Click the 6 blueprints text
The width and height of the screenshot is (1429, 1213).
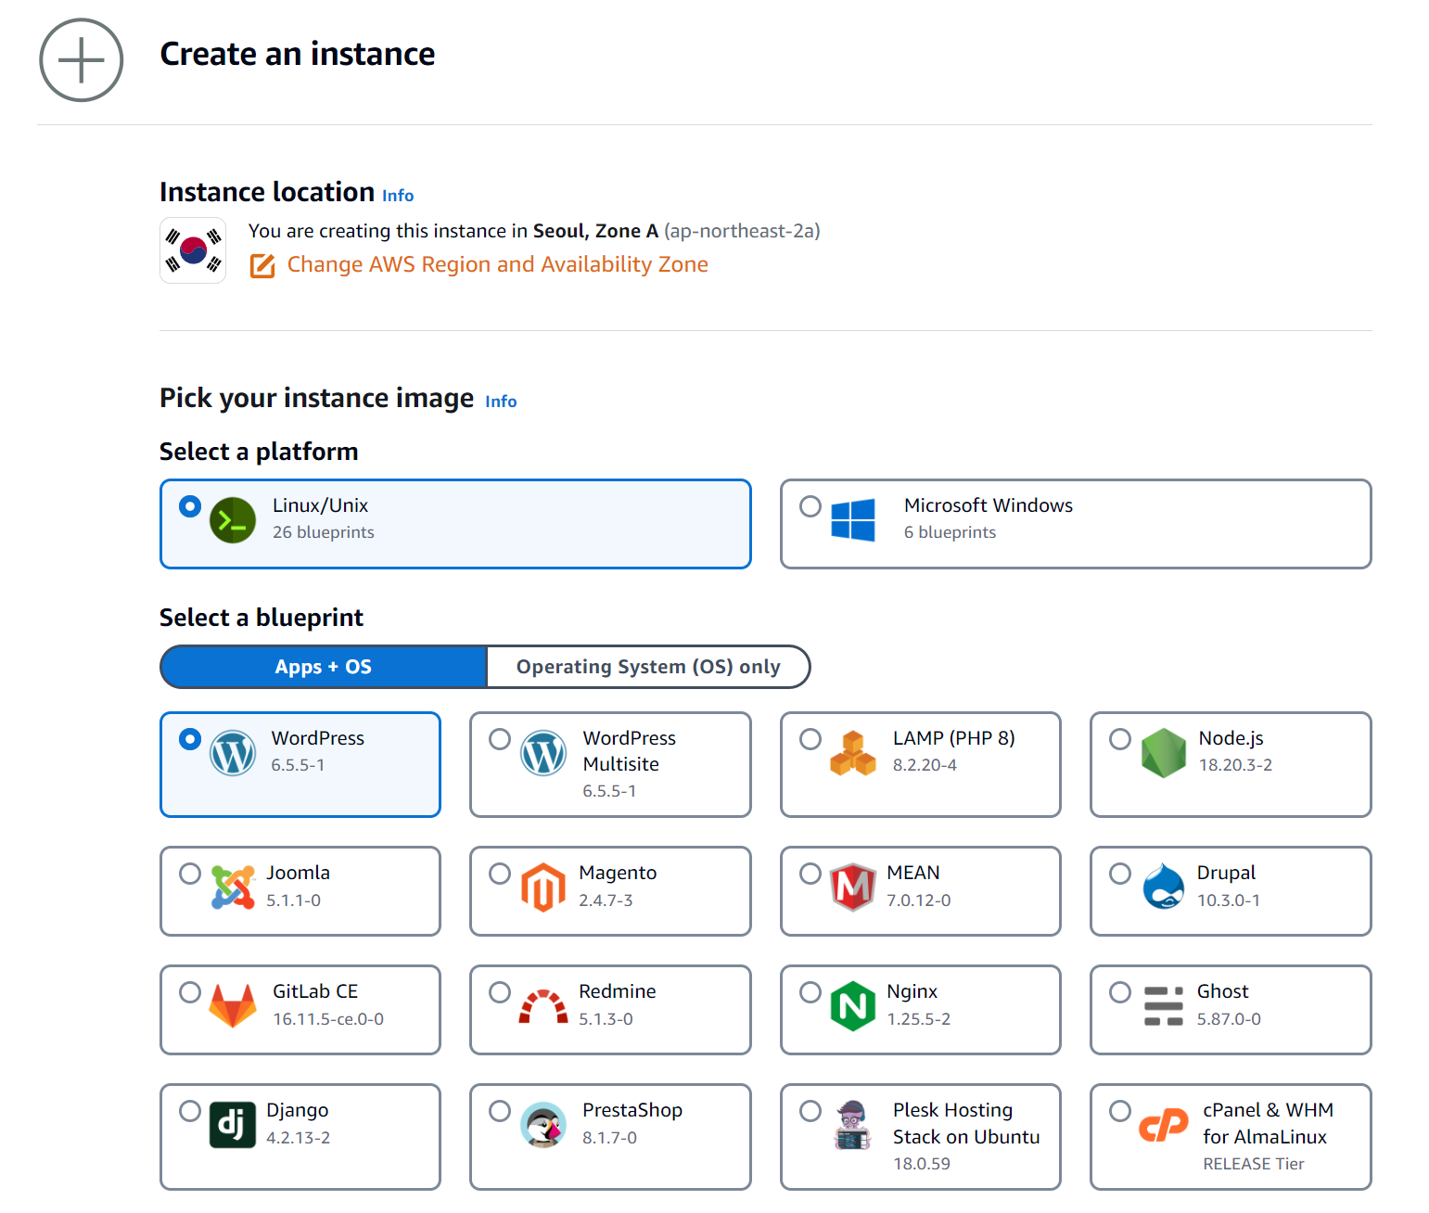tap(951, 532)
